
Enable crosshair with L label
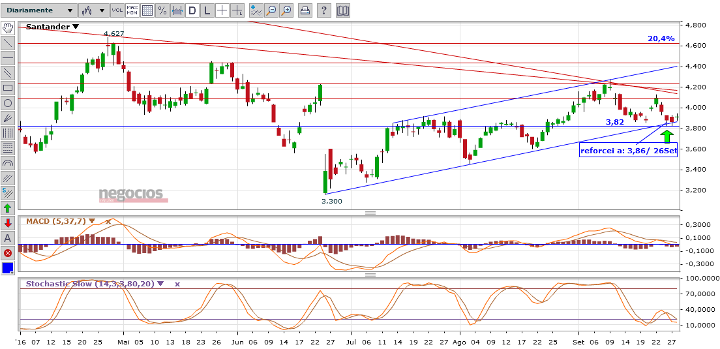pyautogui.click(x=237, y=10)
